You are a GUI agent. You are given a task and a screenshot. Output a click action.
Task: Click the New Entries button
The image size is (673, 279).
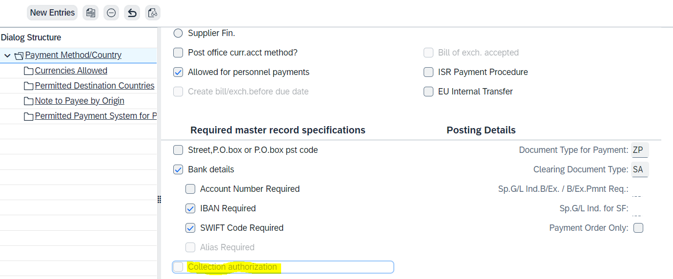tap(52, 13)
